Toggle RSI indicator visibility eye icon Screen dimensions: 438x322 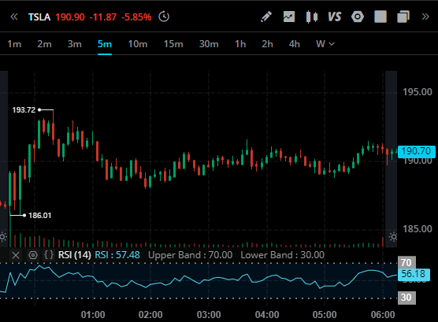[x=33, y=255]
